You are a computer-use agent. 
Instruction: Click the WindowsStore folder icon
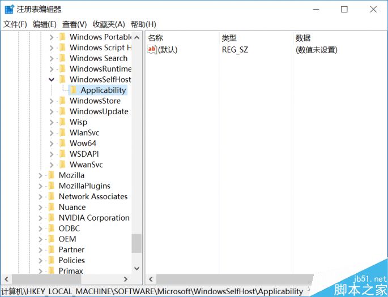[62, 101]
